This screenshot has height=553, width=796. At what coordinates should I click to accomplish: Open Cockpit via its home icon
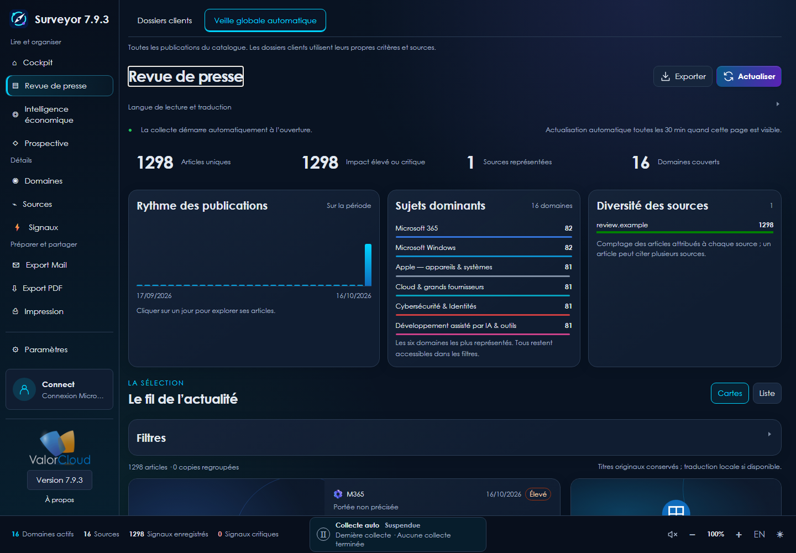coord(14,63)
